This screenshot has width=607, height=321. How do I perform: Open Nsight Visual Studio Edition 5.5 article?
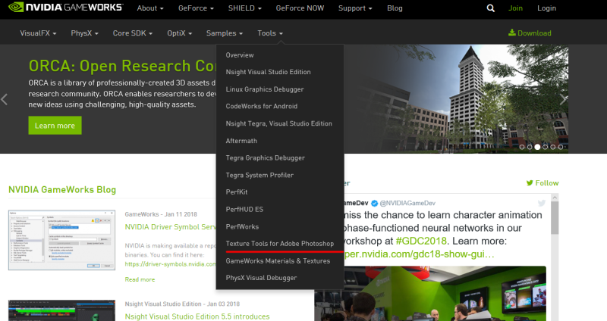pyautogui.click(x=197, y=316)
